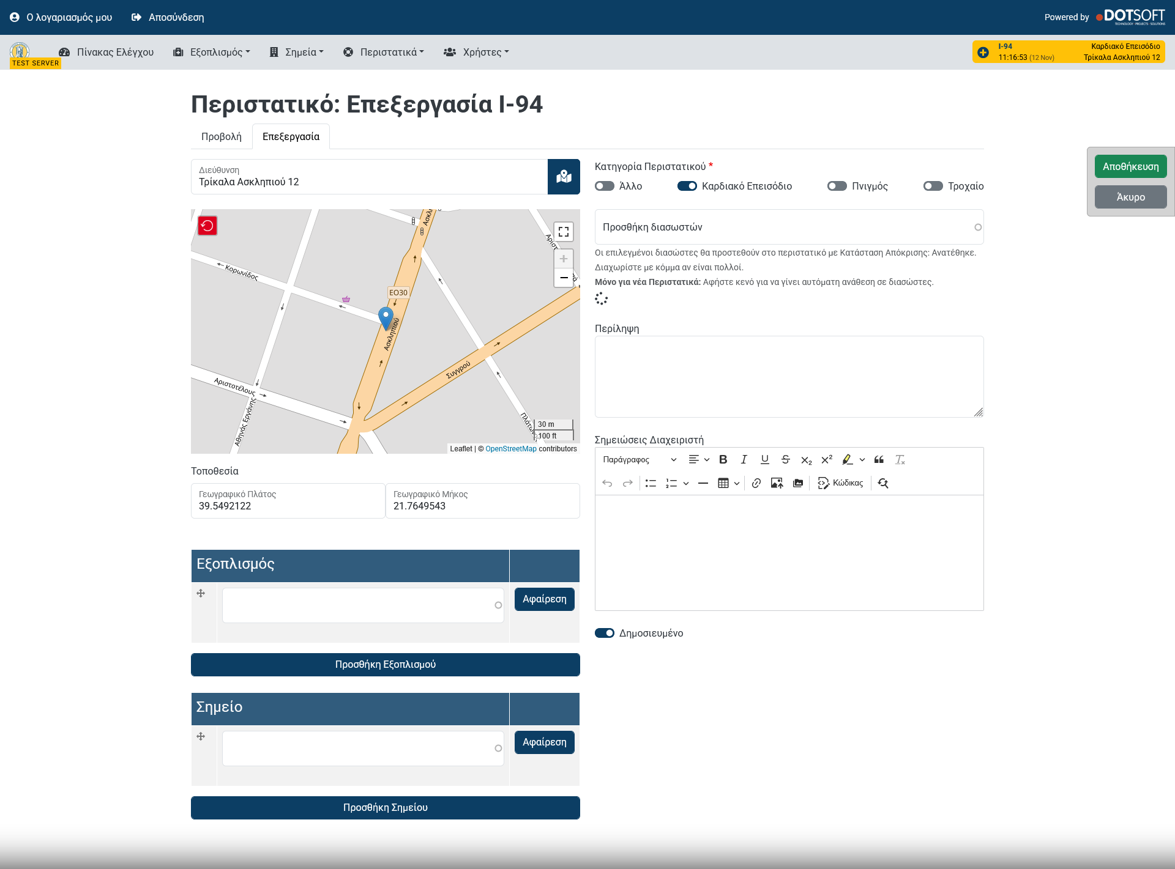
Task: Click the green Αποθήκευση button
Action: coord(1130,166)
